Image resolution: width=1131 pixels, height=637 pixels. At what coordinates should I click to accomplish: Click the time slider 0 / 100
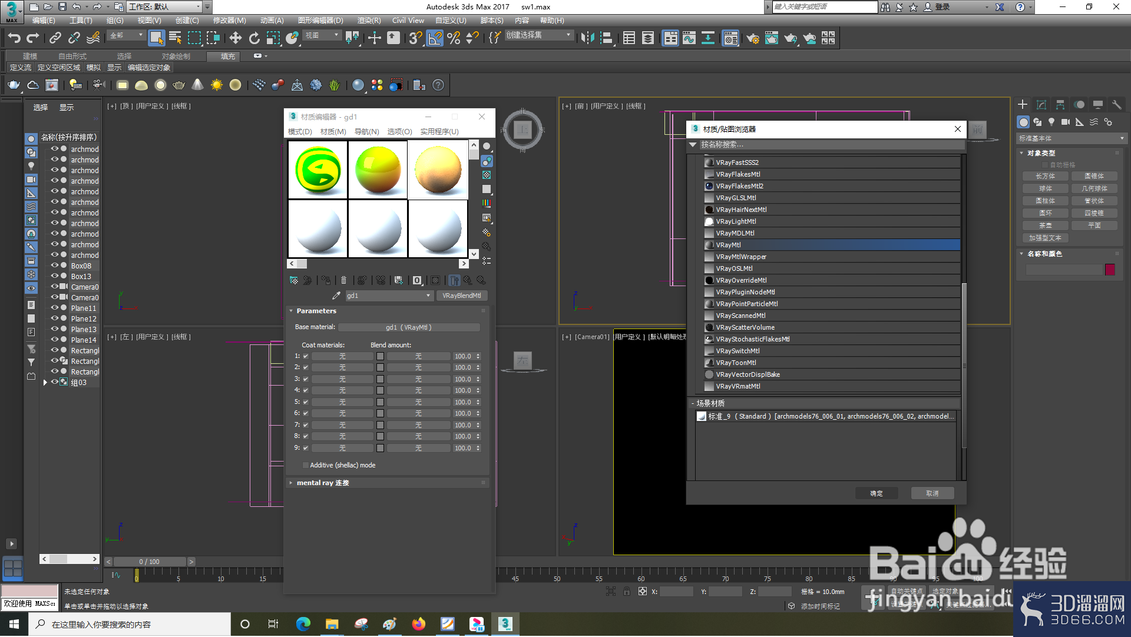[x=150, y=562]
